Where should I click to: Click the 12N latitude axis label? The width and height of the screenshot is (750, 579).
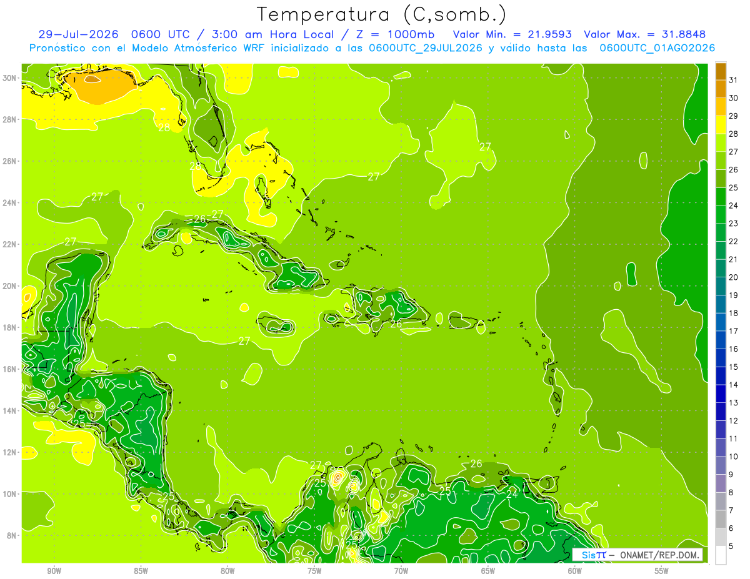coord(11,452)
